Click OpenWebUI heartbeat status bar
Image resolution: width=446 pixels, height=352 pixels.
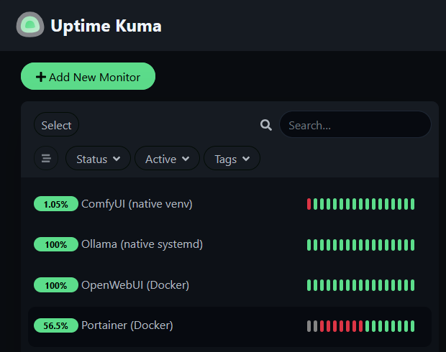[360, 285]
